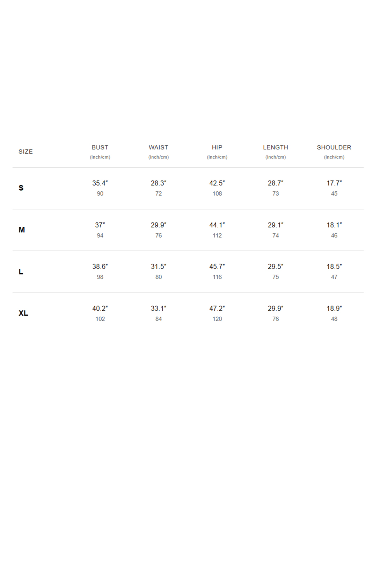380x571 pixels.
Task: Select the BUST column header
Action: pyautogui.click(x=100, y=147)
